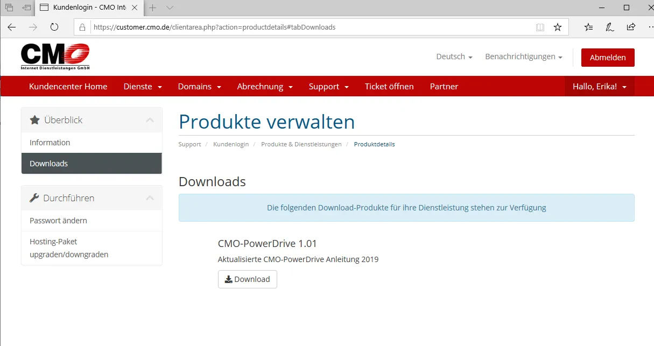Open the favorites hub icon
The width and height of the screenshot is (654, 346).
[x=588, y=27]
